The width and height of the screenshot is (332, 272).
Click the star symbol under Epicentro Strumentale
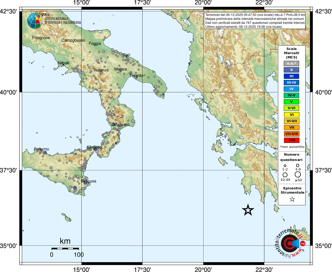(292, 199)
